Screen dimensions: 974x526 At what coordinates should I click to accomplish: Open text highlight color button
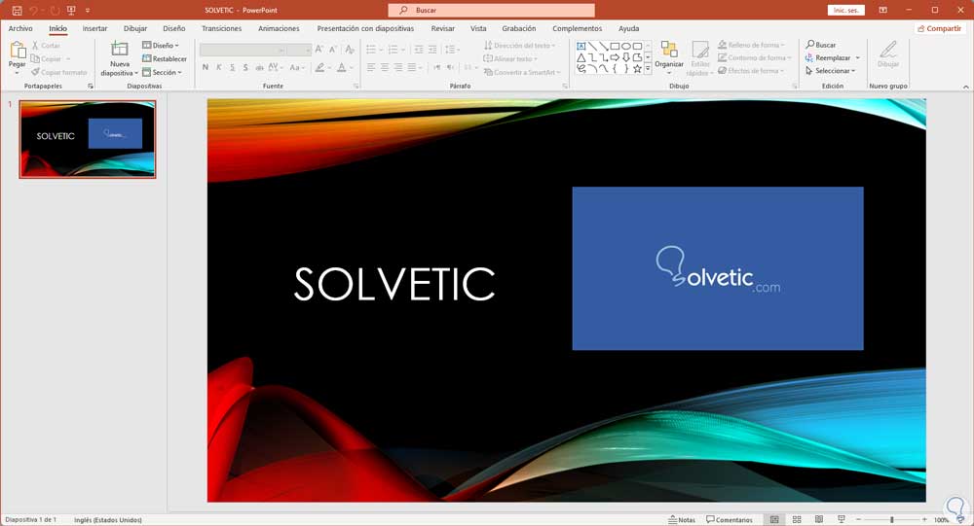pyautogui.click(x=319, y=67)
